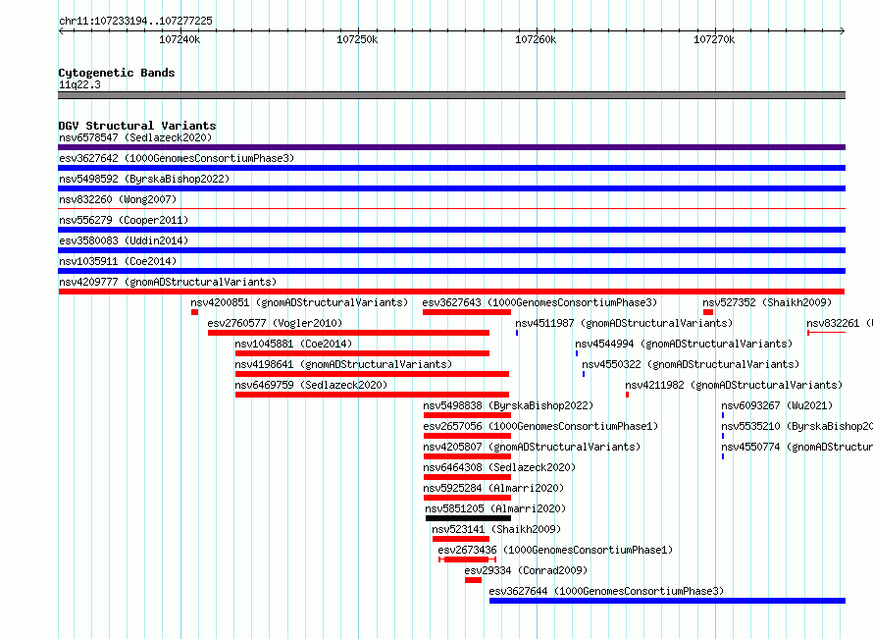The height and width of the screenshot is (639, 873).
Task: Select esv2760577 (Vogler2010) label
Action: pos(275,323)
